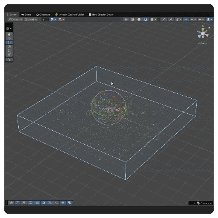Open the Center pivot mode dropdown

(15, 19)
